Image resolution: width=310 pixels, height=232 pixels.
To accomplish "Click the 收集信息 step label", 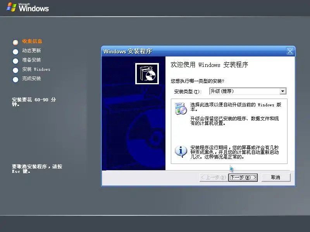I will pos(32,41).
